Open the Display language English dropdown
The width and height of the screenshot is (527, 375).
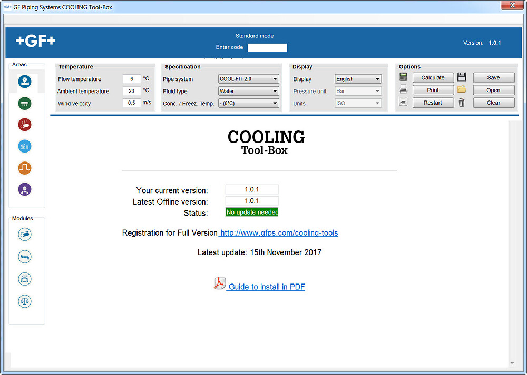358,79
